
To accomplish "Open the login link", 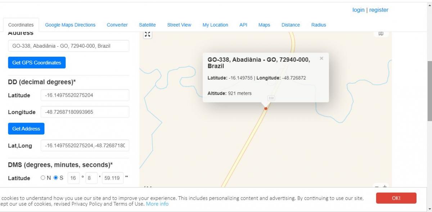I will [x=358, y=10].
